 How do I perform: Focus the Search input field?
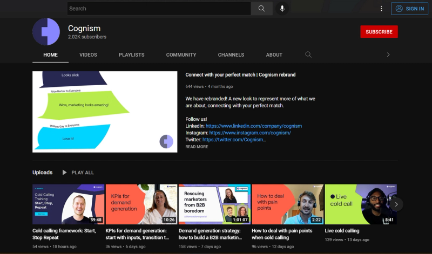pos(159,9)
